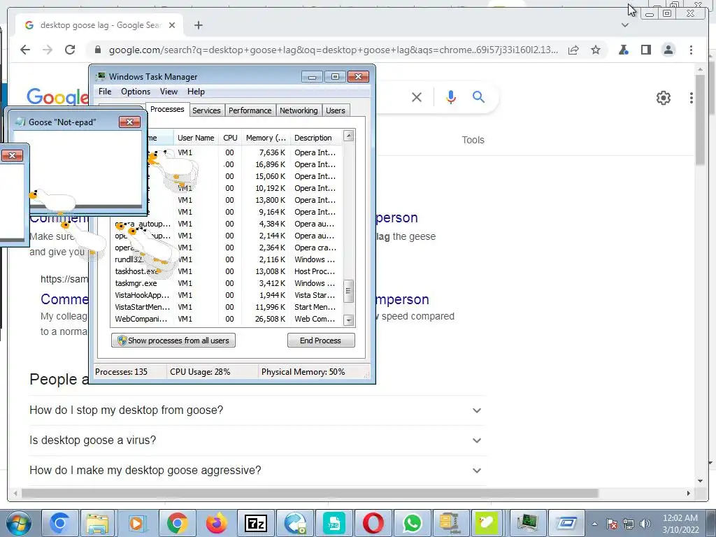The height and width of the screenshot is (537, 716).
Task: Close the desktop goose lag tab
Action: point(172,25)
